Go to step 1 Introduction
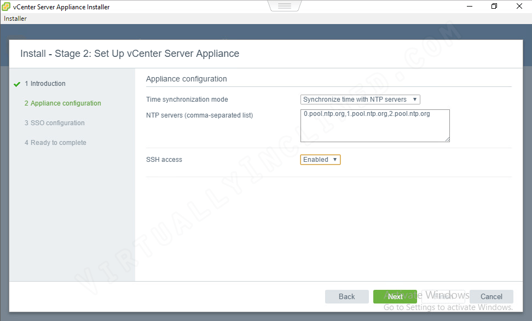 pyautogui.click(x=45, y=84)
